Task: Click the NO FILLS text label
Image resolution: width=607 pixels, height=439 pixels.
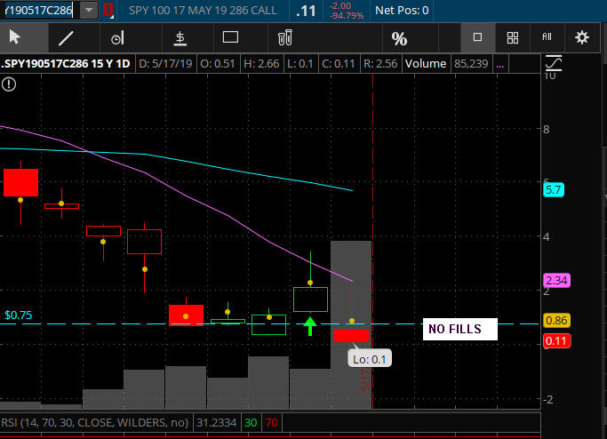Action: pyautogui.click(x=454, y=329)
